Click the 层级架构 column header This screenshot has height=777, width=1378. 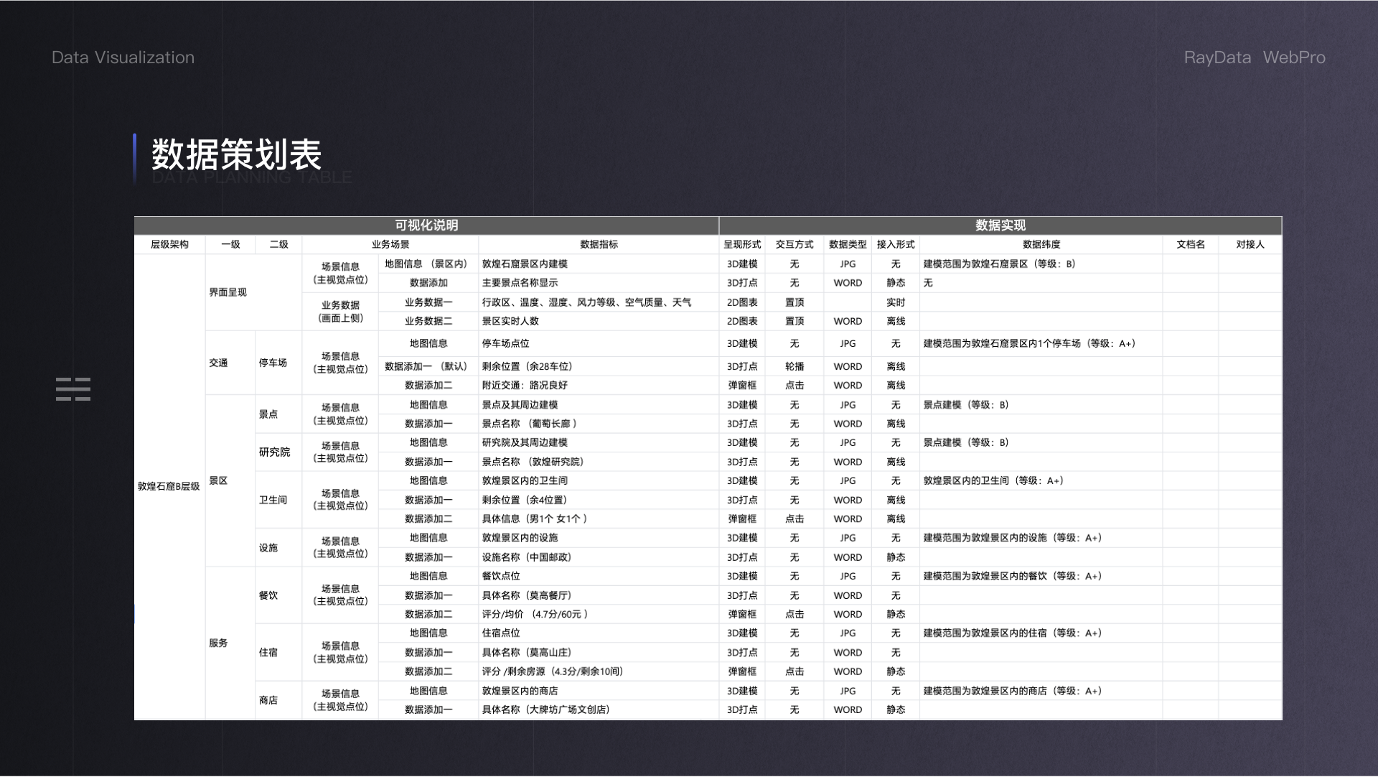[x=169, y=244]
